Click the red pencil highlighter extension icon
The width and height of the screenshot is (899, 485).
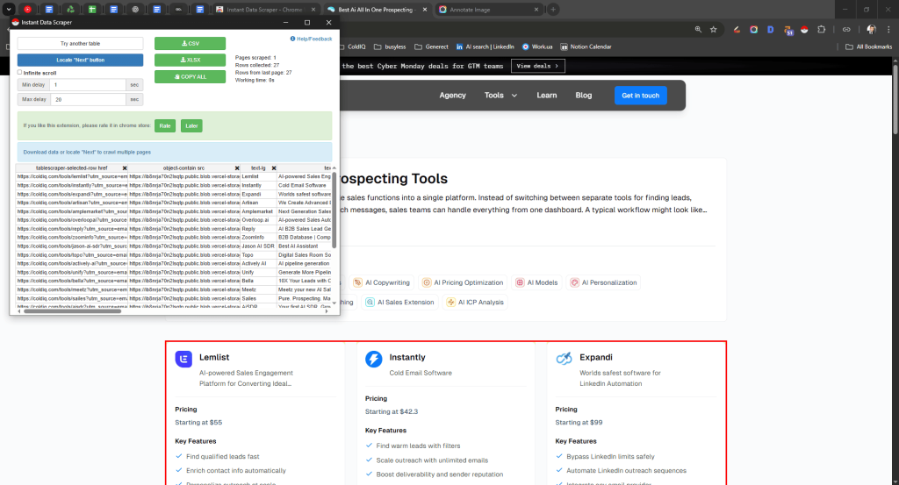click(x=737, y=29)
